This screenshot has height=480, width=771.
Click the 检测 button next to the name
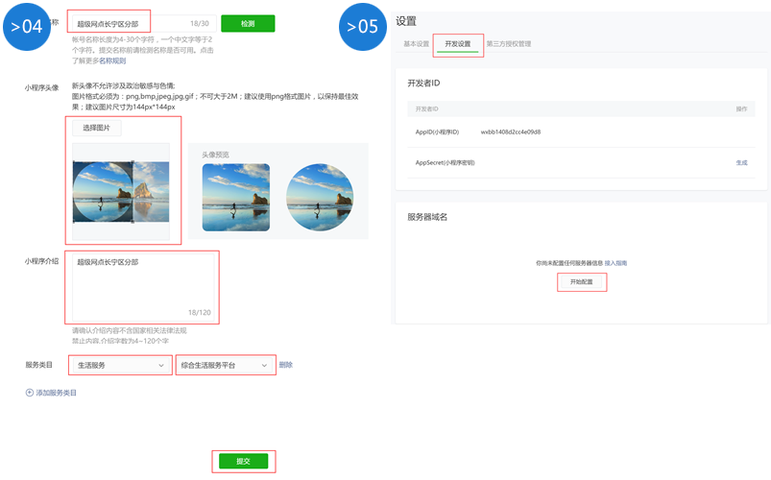coord(248,23)
